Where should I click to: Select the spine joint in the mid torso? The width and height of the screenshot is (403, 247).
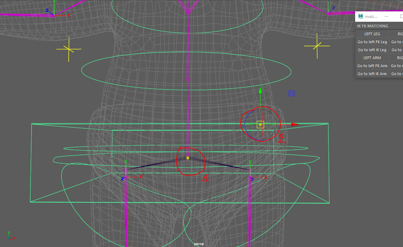tap(188, 80)
